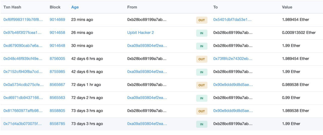This screenshot has height=135, width=323.
Task: Open recipient address 0x73f8fc2e74302eb
Action: (233, 59)
